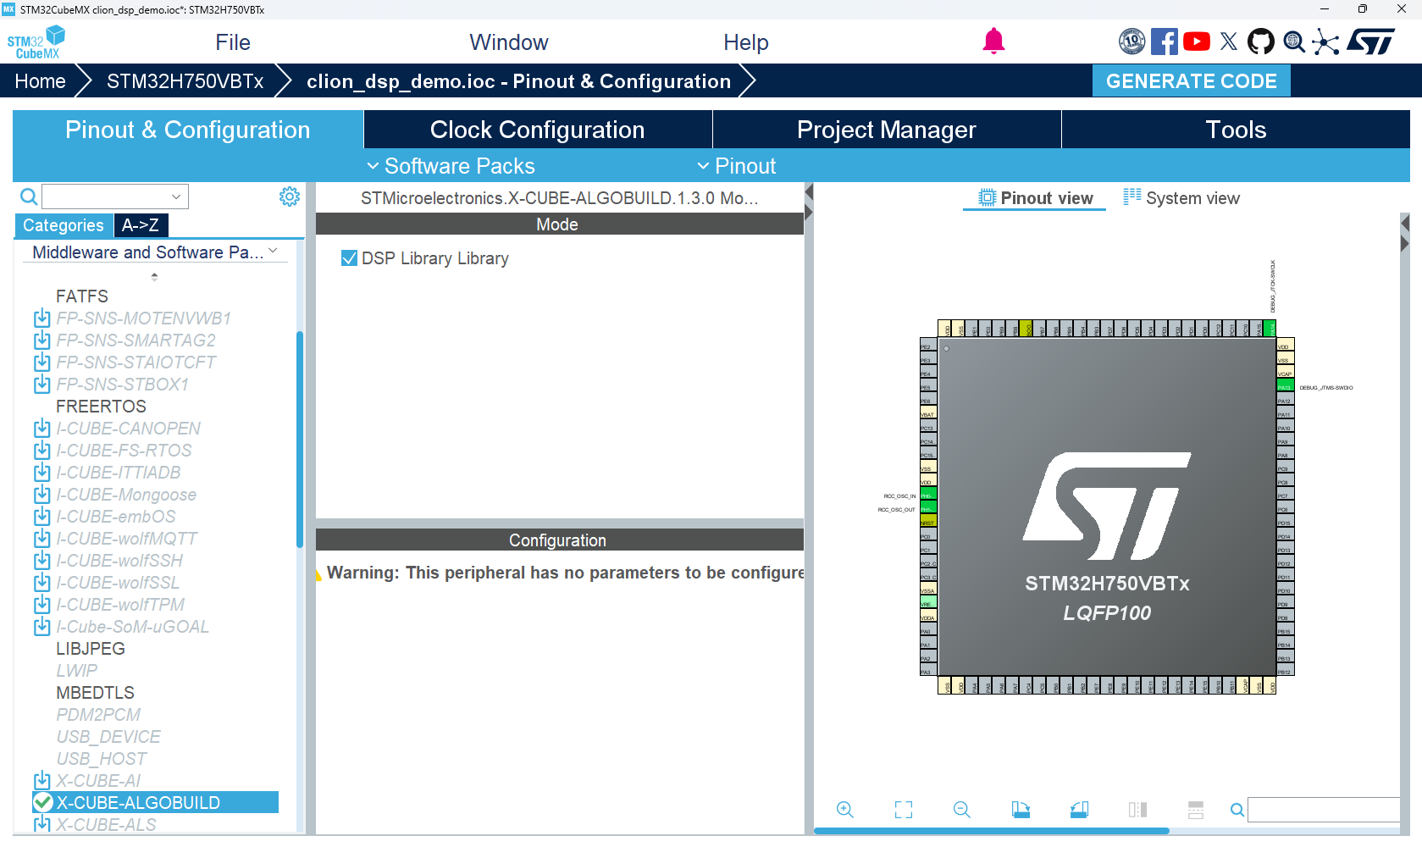Click the GENERATE CODE button
1422x847 pixels.
1191,80
